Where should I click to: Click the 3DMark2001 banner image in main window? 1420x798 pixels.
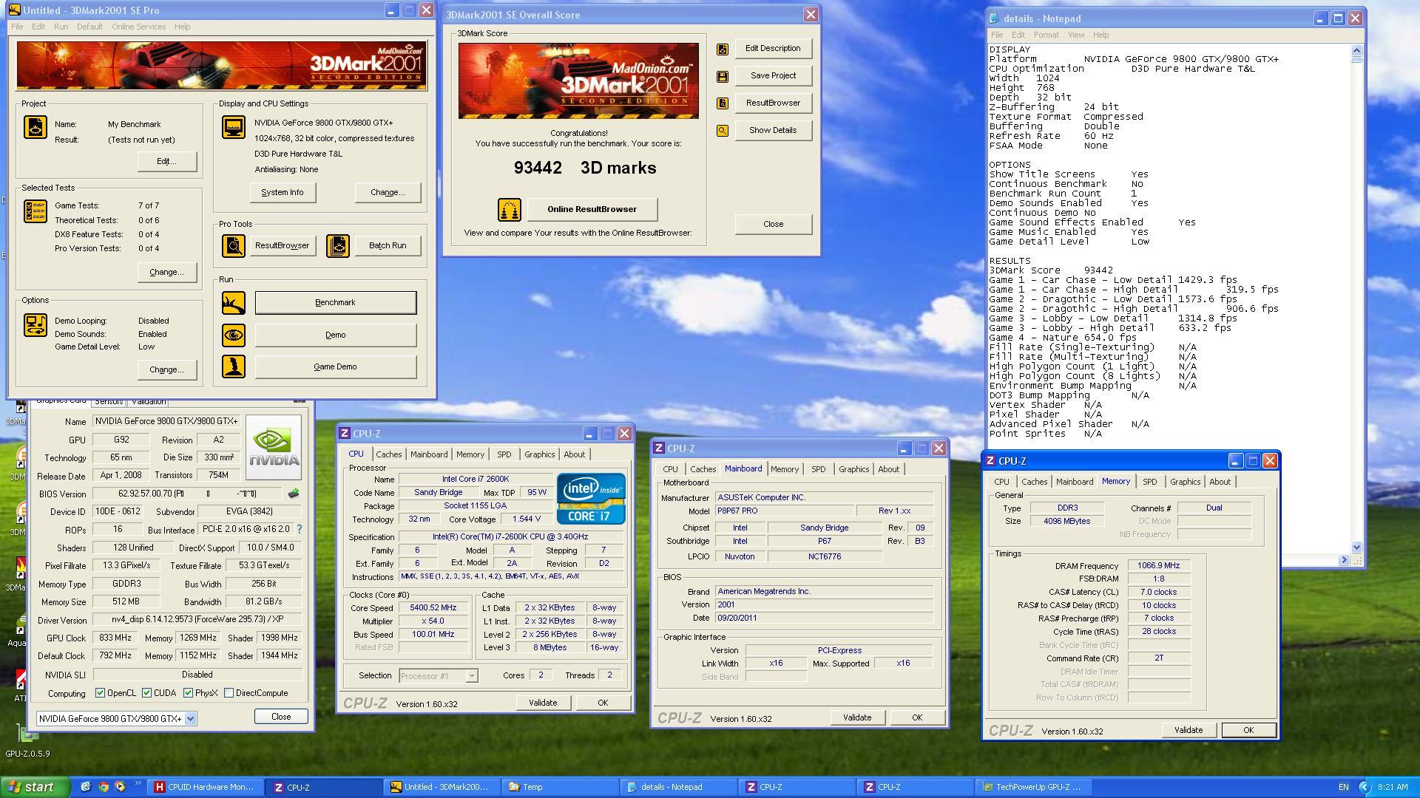click(222, 66)
